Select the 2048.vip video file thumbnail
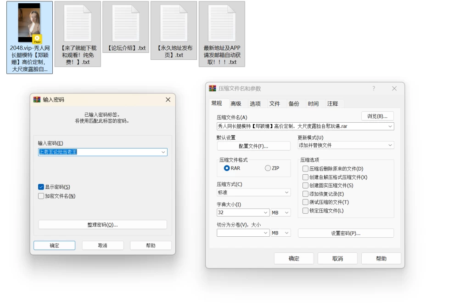The height and width of the screenshot is (308, 459). (29, 23)
